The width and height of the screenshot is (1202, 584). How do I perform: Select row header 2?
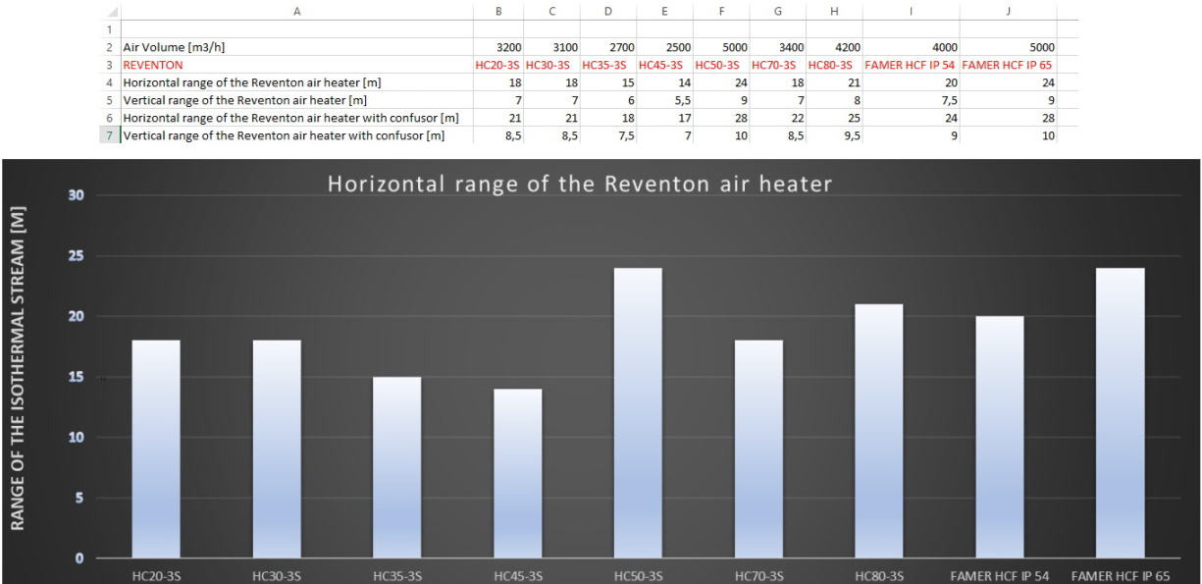pyautogui.click(x=111, y=47)
